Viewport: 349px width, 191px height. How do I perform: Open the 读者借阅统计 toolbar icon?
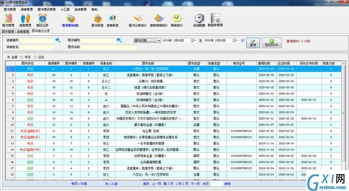click(159, 20)
